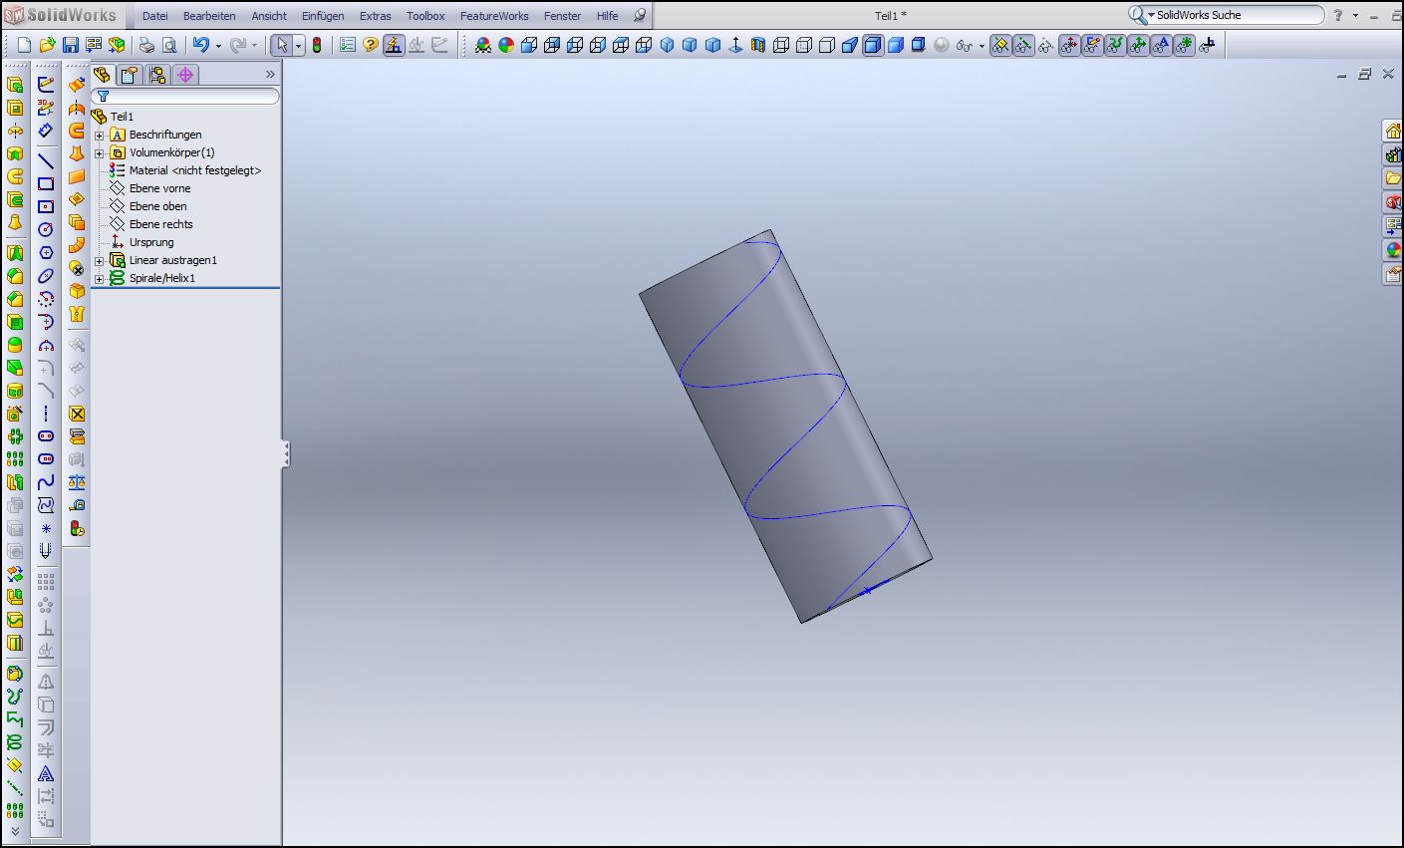Click the printer icon in the toolbar
Image resolution: width=1404 pixels, height=848 pixels.
coord(146,45)
